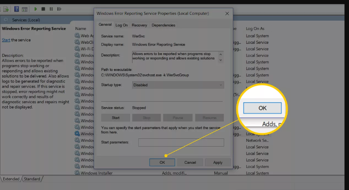Click the Description box scroll-up arrow
The width and height of the screenshot is (349, 190).
pyautogui.click(x=221, y=54)
